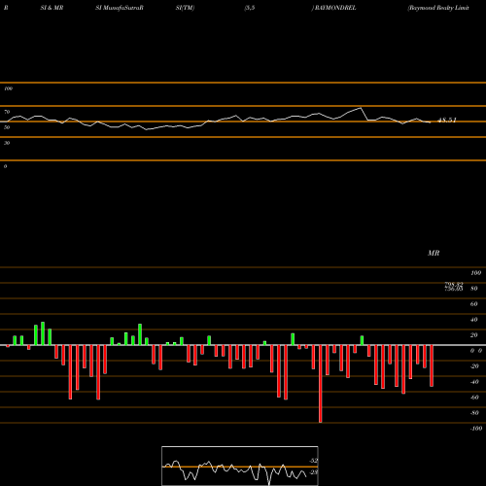Screen dimensions: 486x486
Task: Click the '(5,5' parameter text in header
Action: (x=250, y=8)
